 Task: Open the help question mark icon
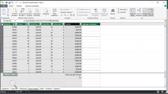[165, 6]
